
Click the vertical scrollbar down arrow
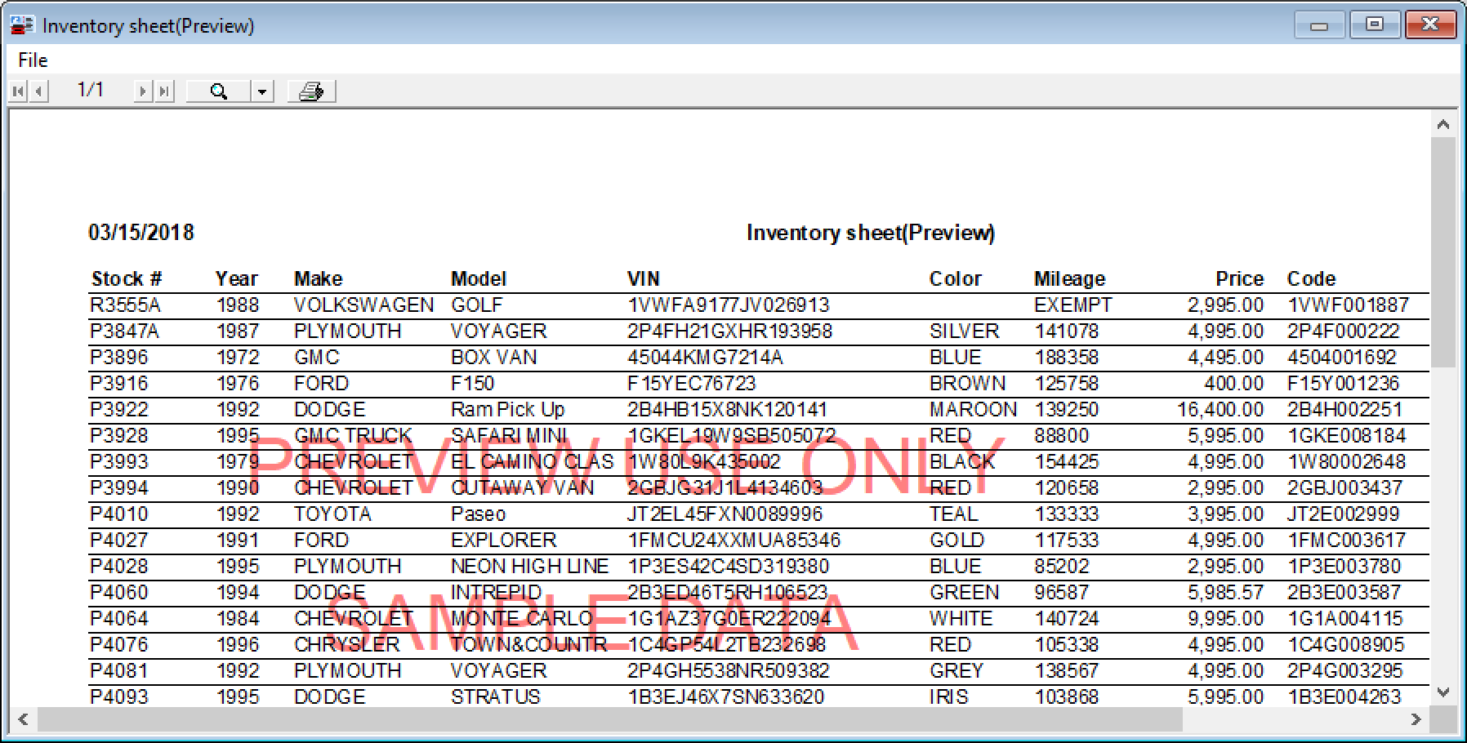[1443, 692]
